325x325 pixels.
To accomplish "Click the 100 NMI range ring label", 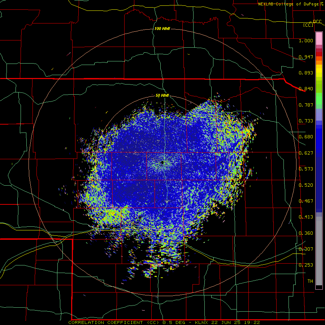I will (x=162, y=29).
